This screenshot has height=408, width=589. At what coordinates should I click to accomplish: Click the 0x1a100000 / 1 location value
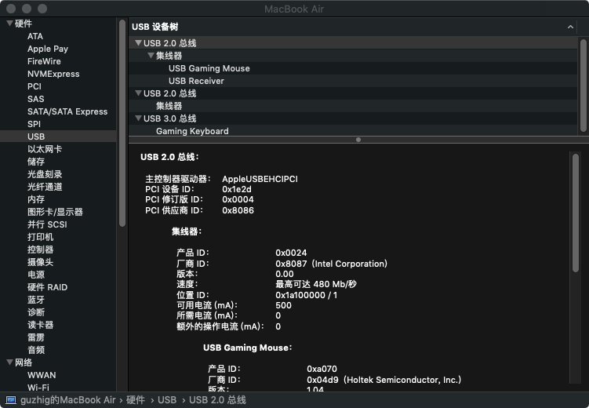click(x=306, y=295)
